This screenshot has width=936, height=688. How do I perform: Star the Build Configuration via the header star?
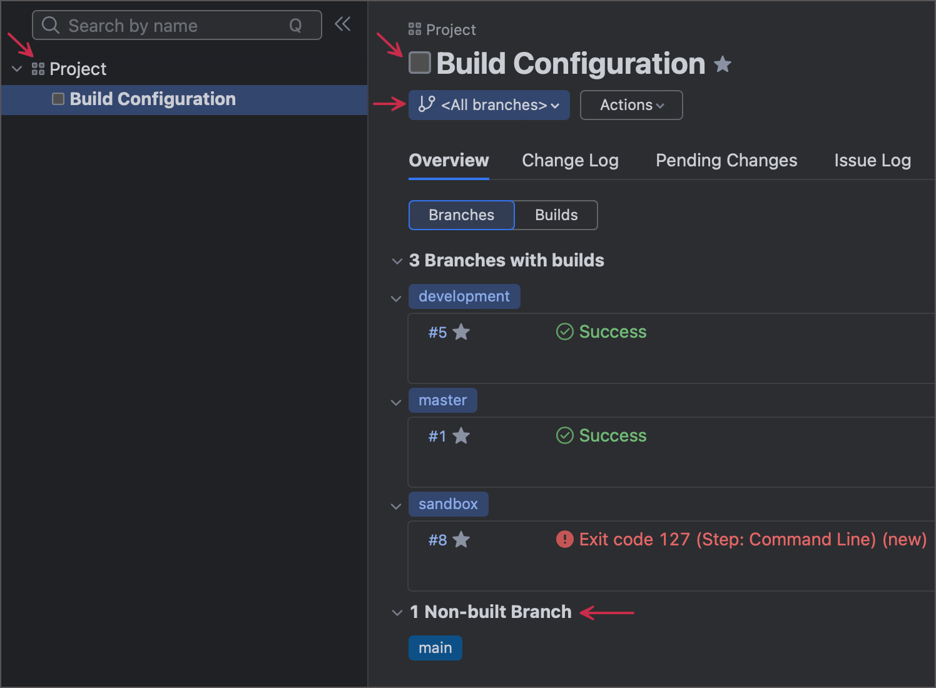pos(723,64)
